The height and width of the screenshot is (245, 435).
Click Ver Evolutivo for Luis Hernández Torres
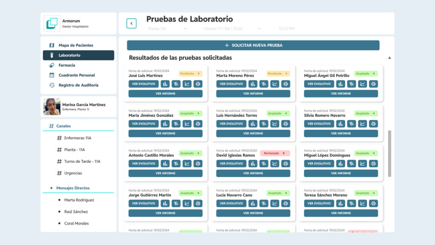tap(232, 124)
